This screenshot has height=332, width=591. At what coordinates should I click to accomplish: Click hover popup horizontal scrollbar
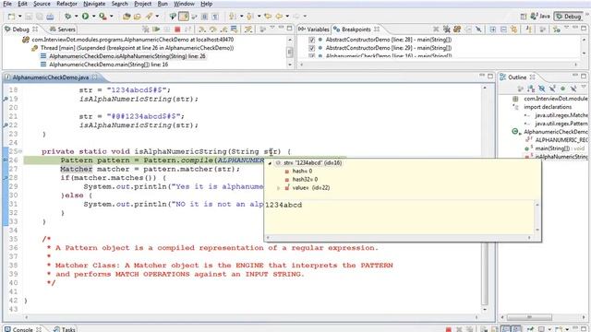(x=399, y=238)
